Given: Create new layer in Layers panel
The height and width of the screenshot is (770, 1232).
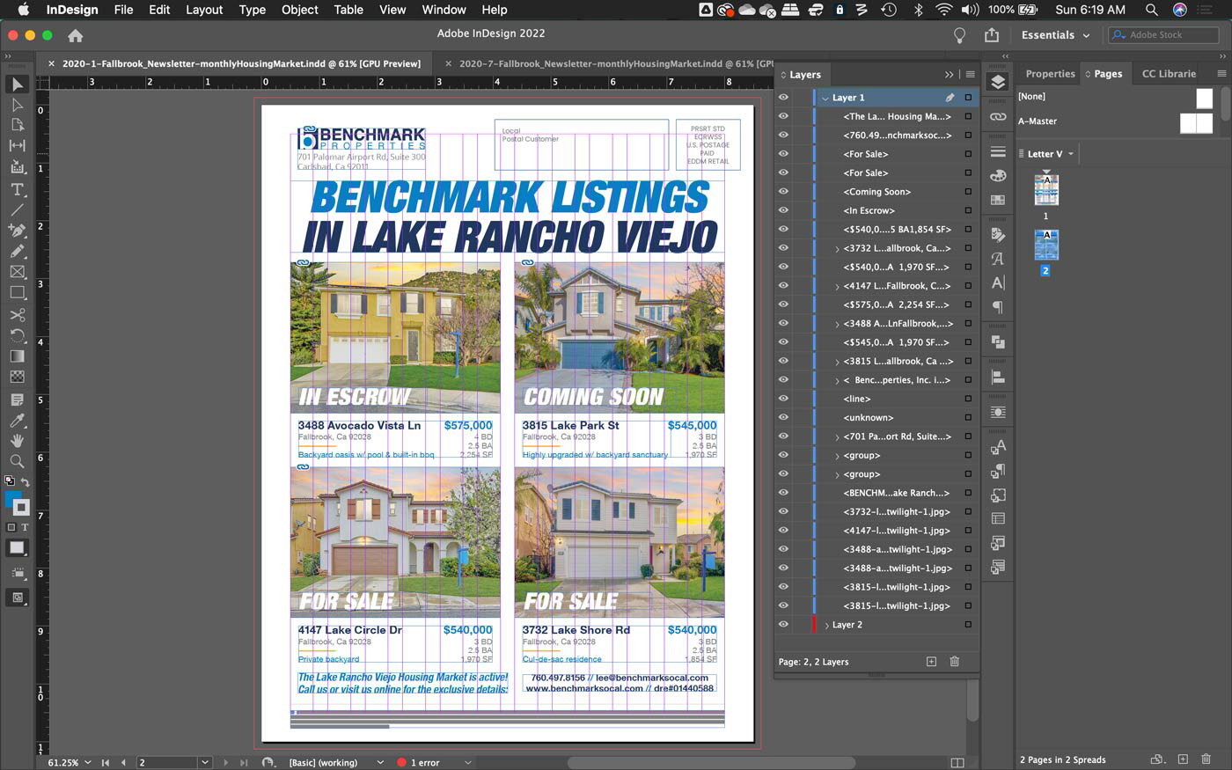Looking at the screenshot, I should [931, 661].
